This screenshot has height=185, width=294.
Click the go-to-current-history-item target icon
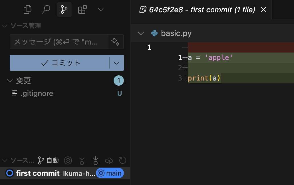point(68,160)
